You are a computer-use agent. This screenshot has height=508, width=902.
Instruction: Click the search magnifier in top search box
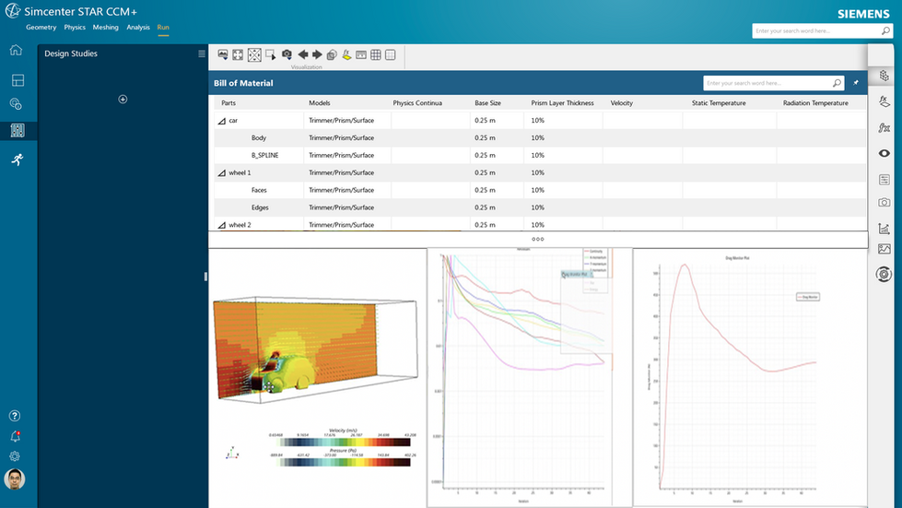(x=886, y=30)
